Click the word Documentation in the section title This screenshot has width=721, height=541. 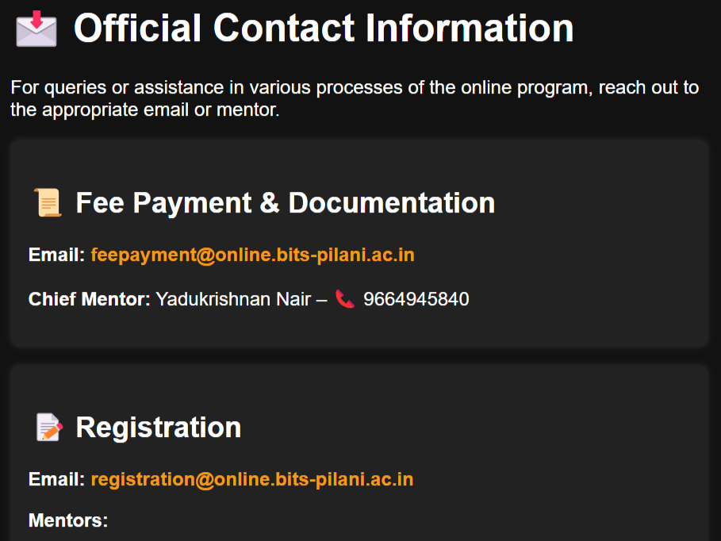coord(392,202)
